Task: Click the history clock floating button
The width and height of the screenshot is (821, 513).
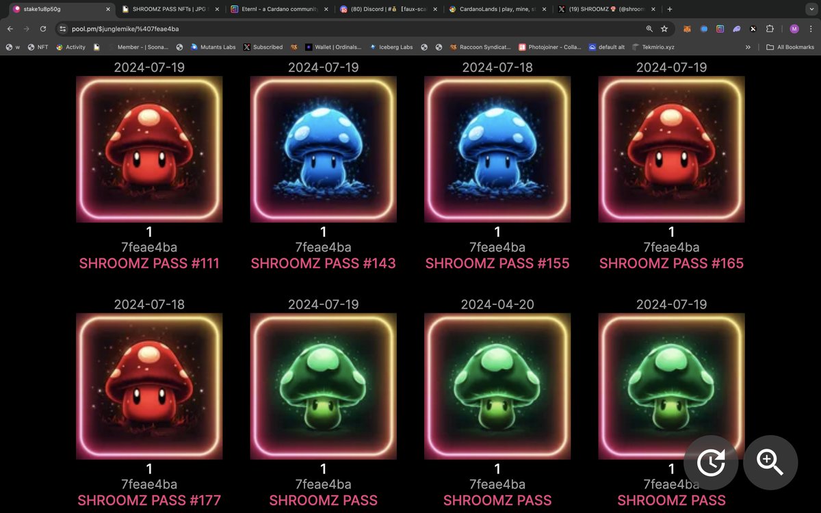Action: pos(711,462)
